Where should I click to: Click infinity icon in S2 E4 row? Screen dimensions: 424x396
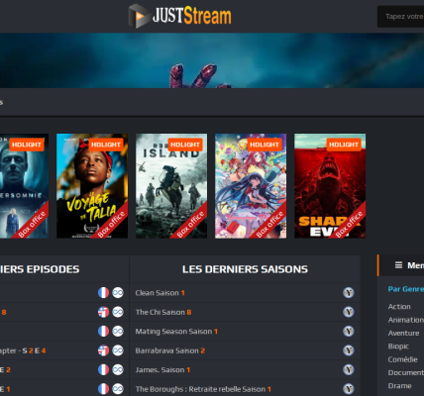(118, 350)
